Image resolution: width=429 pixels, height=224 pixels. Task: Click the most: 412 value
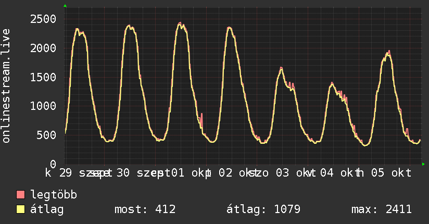coord(145,209)
